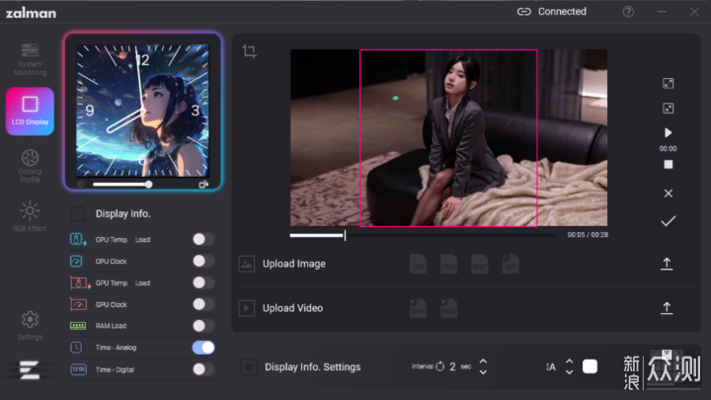Increase the interval seconds value
711x400 pixels.
[x=483, y=361]
